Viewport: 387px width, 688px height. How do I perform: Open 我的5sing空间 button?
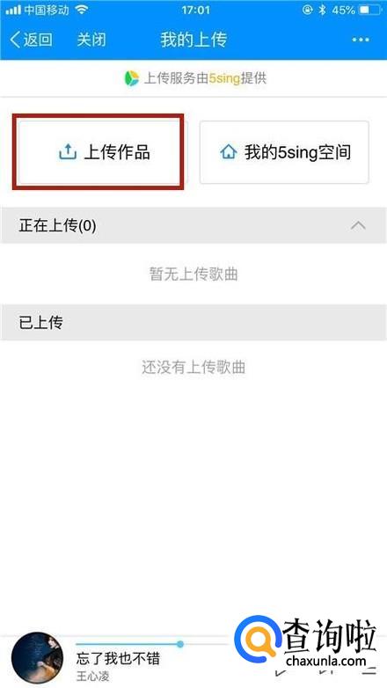(x=284, y=152)
